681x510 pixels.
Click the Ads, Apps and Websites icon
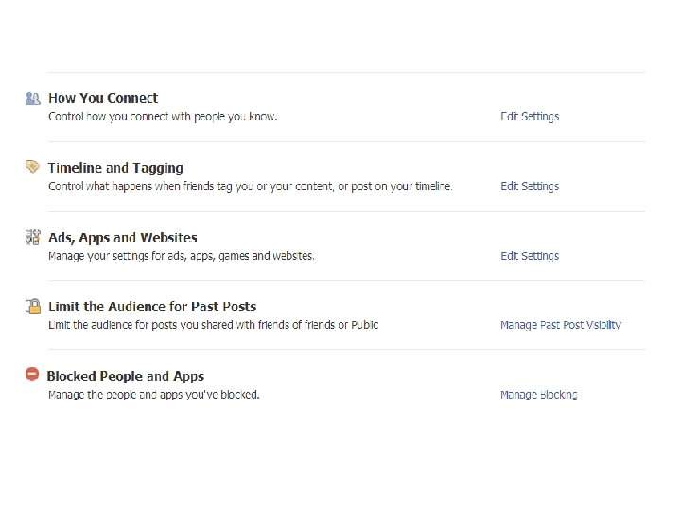click(33, 236)
